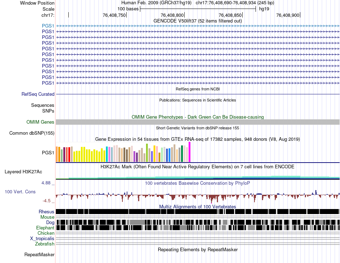Click Repeating Elements by RepeatMasker title

pos(198,249)
